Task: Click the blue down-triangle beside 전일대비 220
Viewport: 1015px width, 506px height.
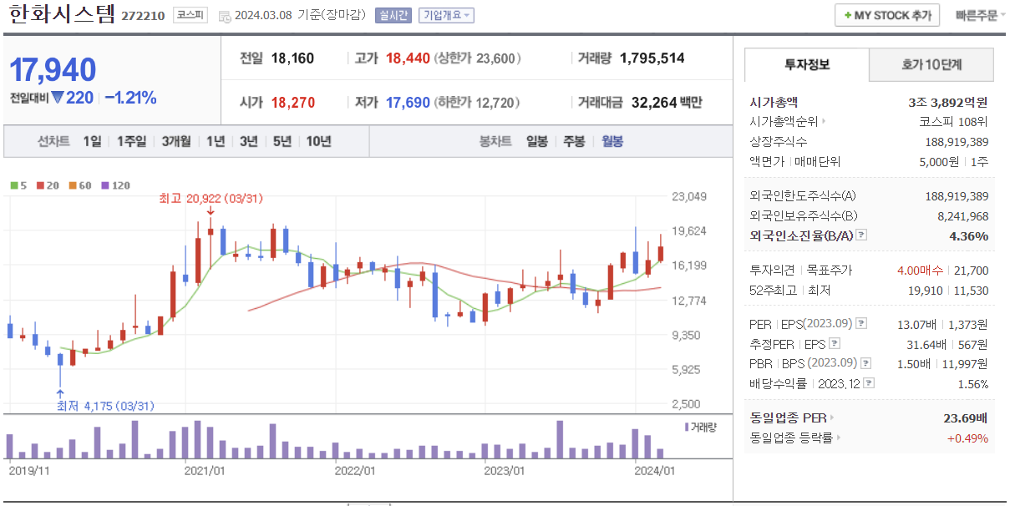Action: click(x=58, y=98)
